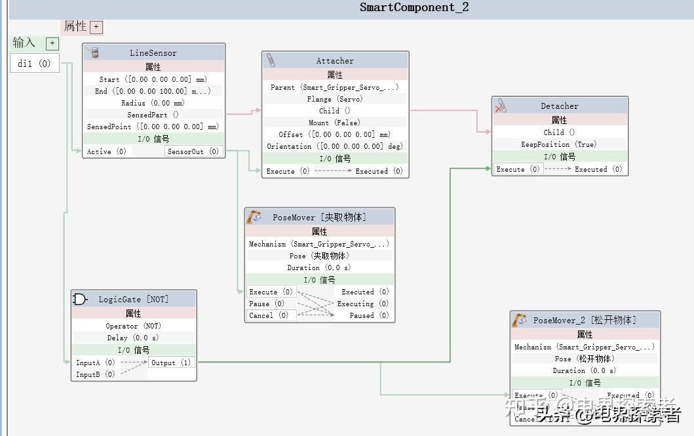Click Attacher 属性 section header

(335, 74)
